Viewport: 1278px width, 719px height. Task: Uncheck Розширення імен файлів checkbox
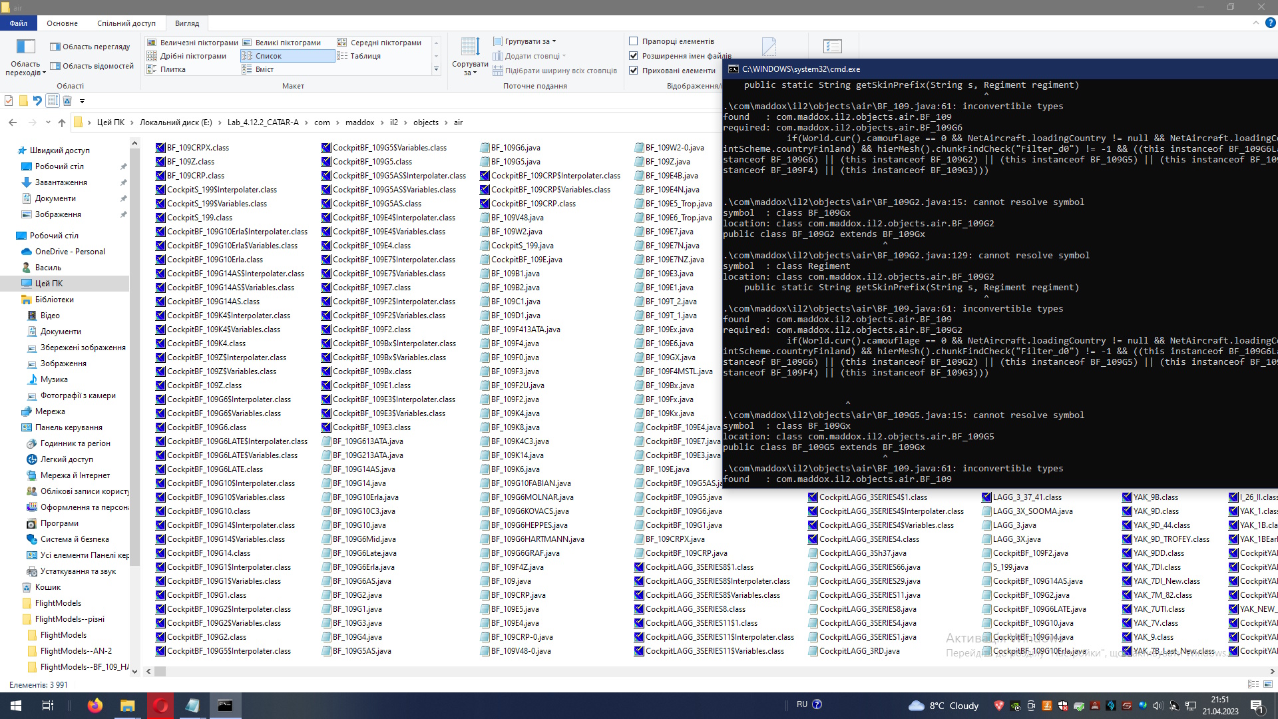(634, 56)
